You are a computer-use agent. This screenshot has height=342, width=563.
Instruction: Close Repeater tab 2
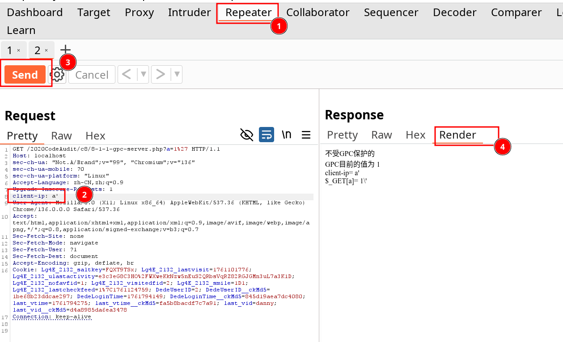tap(46, 51)
